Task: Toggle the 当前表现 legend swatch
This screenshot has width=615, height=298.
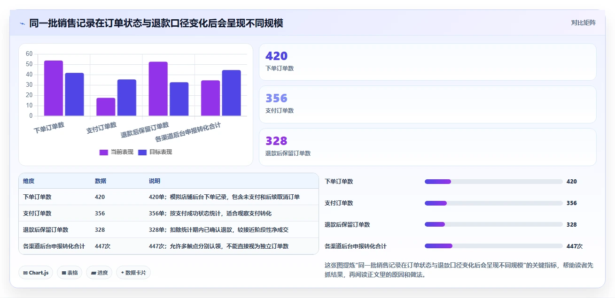Action: click(104, 152)
